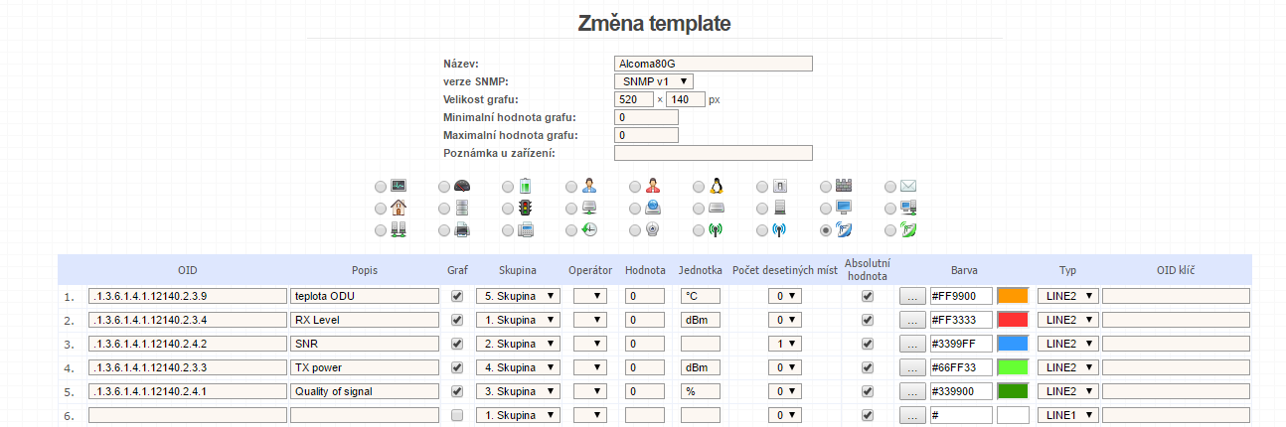Select the radio button beside the speedometer gauge icon
The width and height of the screenshot is (1286, 427).
coord(444,187)
